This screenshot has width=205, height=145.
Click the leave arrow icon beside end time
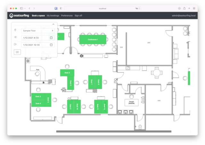click(15, 44)
